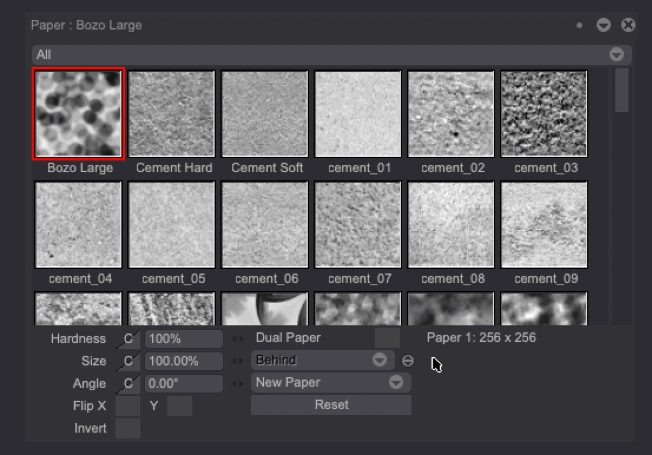Click the Hardness curve C icon
This screenshot has height=455, width=652.
tap(128, 339)
